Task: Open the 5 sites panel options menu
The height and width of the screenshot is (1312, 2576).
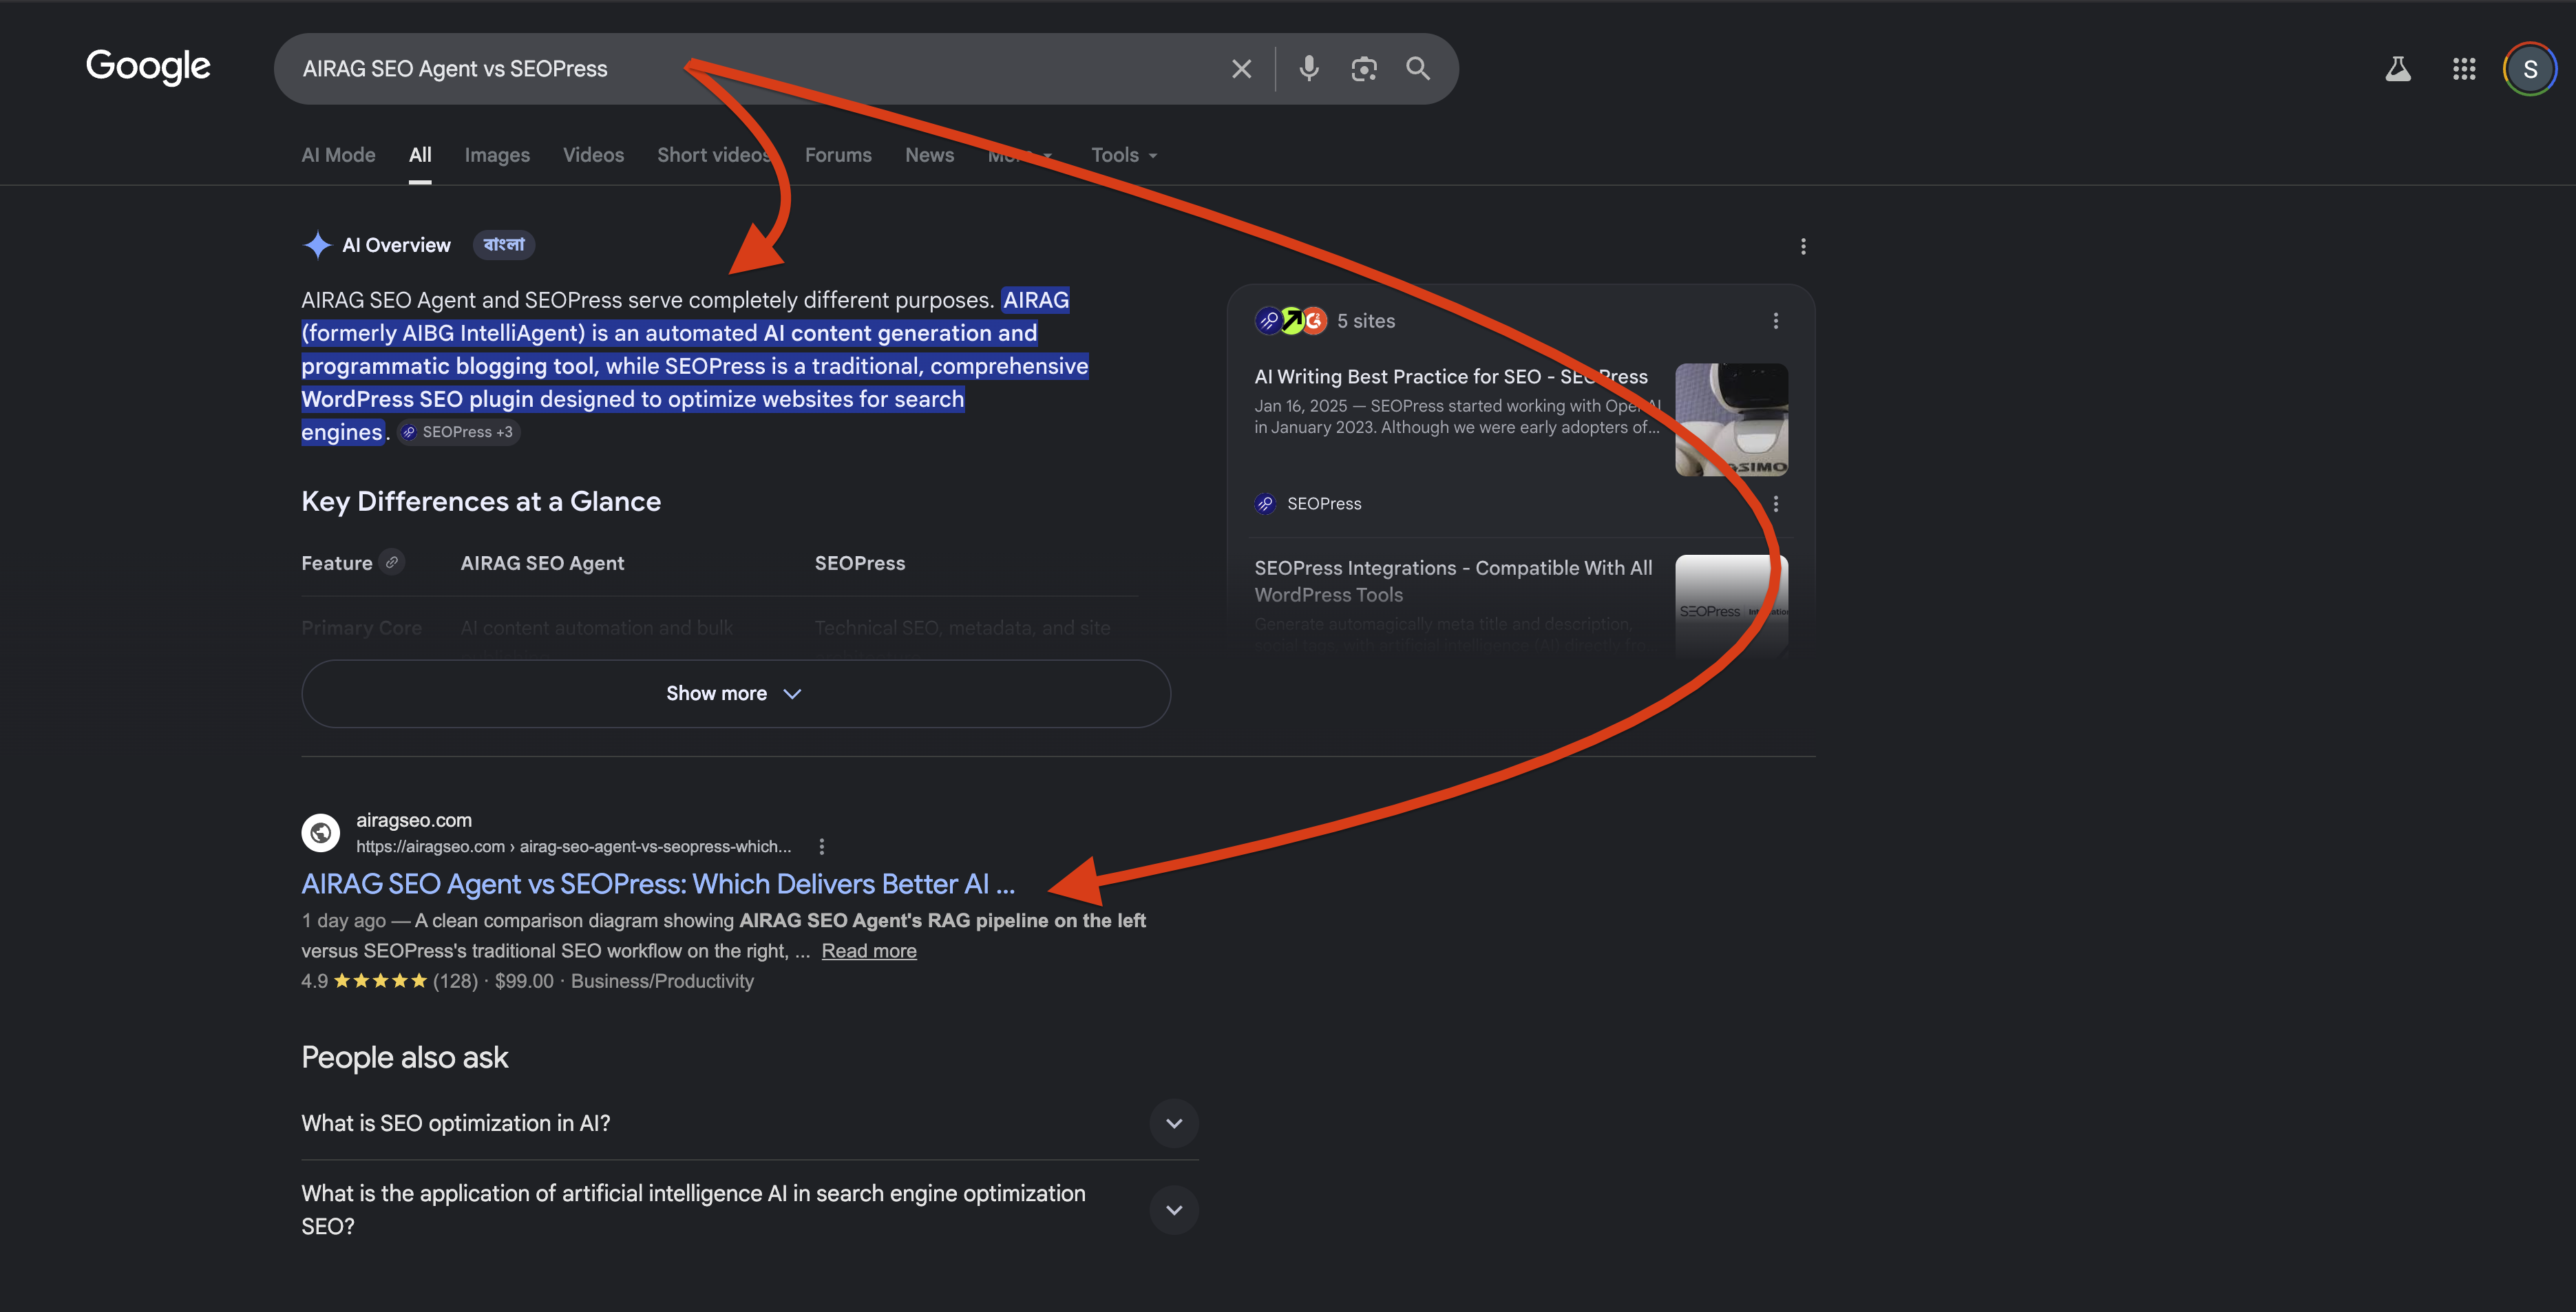Action: point(1776,321)
